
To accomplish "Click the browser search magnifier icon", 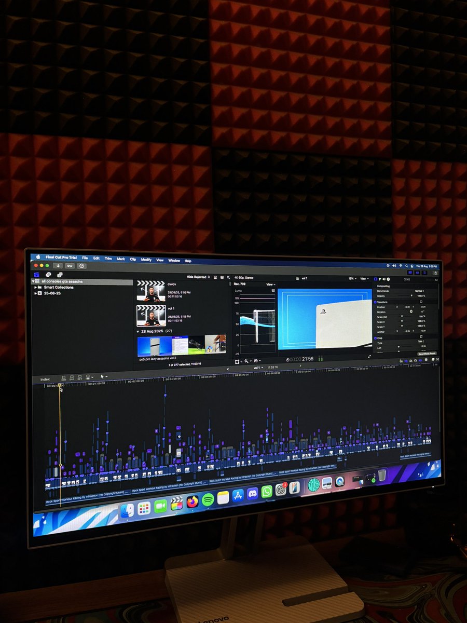I will pyautogui.click(x=228, y=277).
